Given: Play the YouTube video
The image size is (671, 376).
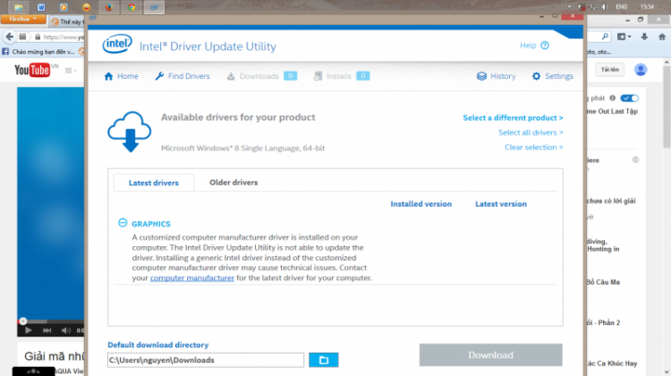Looking at the screenshot, I should [x=29, y=330].
